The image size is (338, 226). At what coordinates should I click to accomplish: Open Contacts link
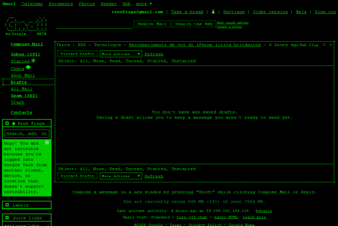coord(21,112)
